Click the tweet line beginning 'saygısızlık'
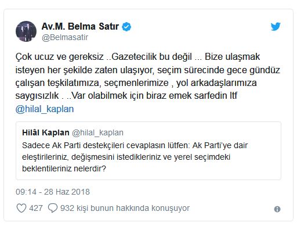The width and height of the screenshot is (297, 226). (x=126, y=96)
